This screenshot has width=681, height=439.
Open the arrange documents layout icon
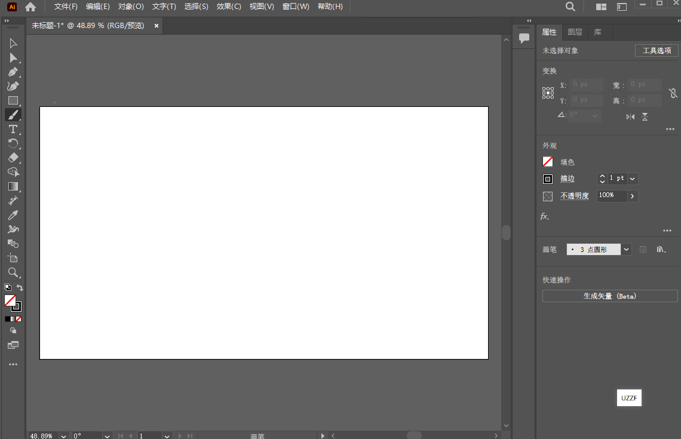(601, 7)
